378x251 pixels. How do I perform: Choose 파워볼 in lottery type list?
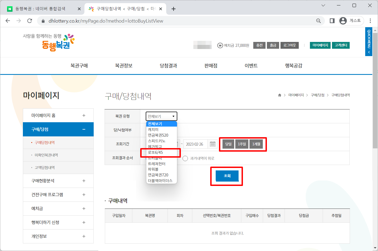[x=162, y=169]
